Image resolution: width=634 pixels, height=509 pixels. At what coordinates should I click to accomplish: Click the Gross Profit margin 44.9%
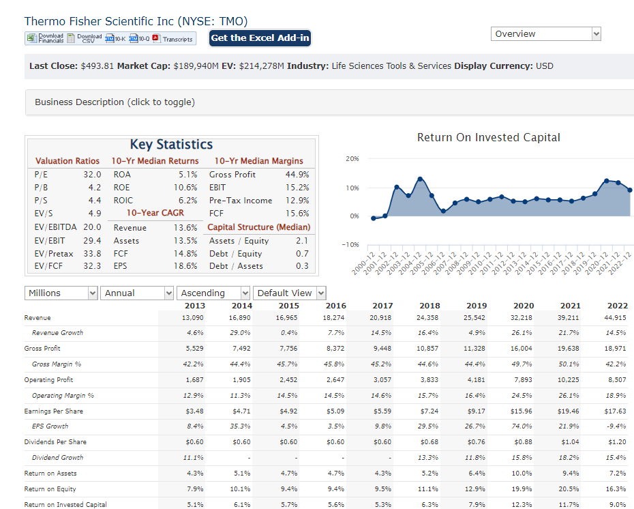297,175
